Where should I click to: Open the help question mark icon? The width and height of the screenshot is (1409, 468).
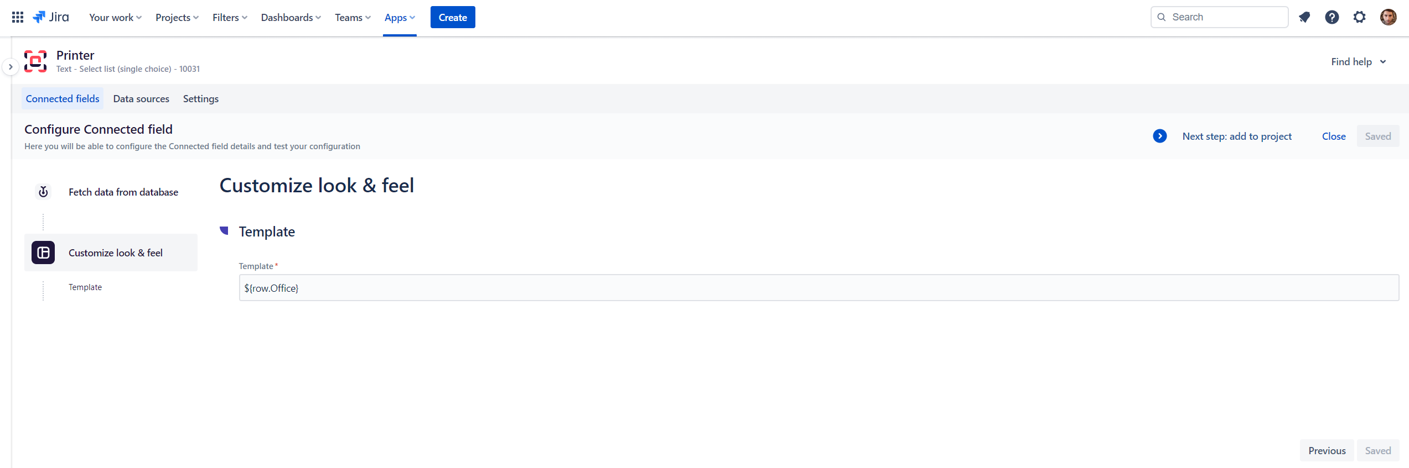tap(1332, 17)
